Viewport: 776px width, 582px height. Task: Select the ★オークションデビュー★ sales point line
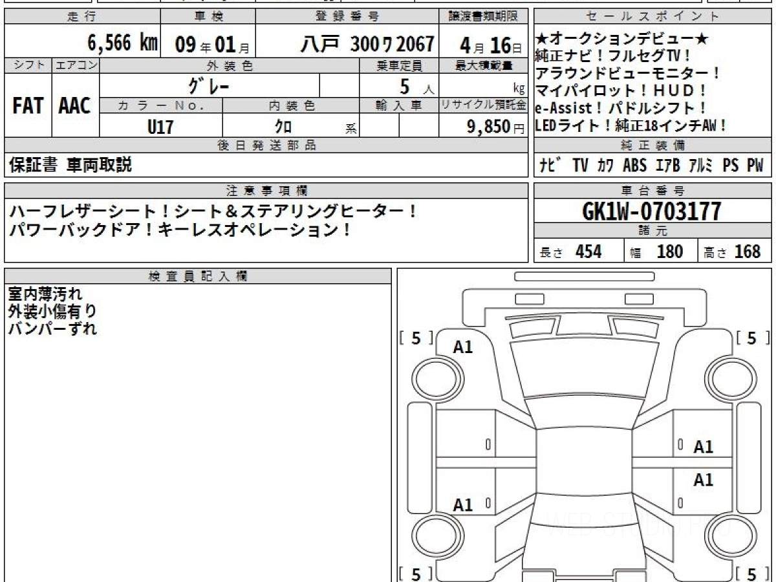point(623,39)
